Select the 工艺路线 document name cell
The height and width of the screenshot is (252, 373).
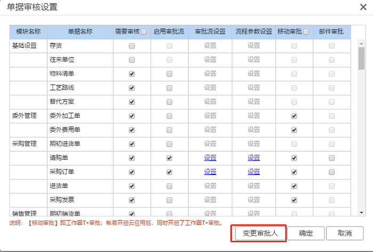[x=80, y=88]
